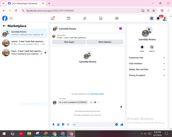Click the browser address bar URL

click(x=50, y=11)
